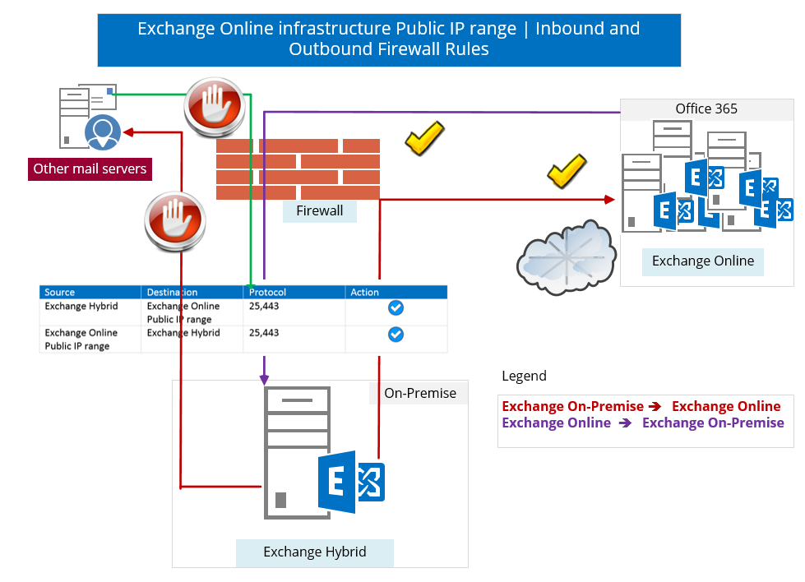Click the blue Exchange logo on the On-Premise server
Viewport: 805px width, 582px height.
(352, 482)
